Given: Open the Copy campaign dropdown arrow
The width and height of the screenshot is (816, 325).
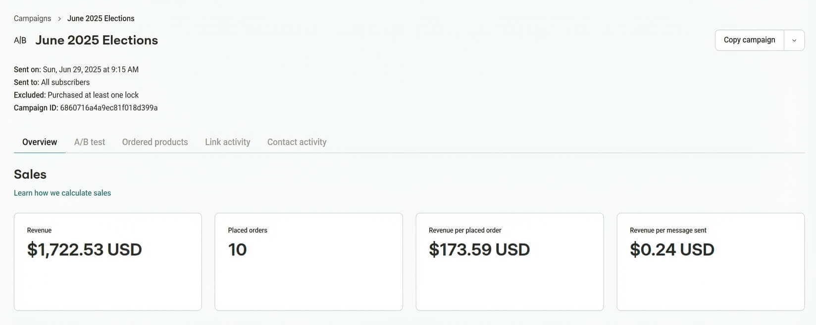Looking at the screenshot, I should [x=794, y=40].
